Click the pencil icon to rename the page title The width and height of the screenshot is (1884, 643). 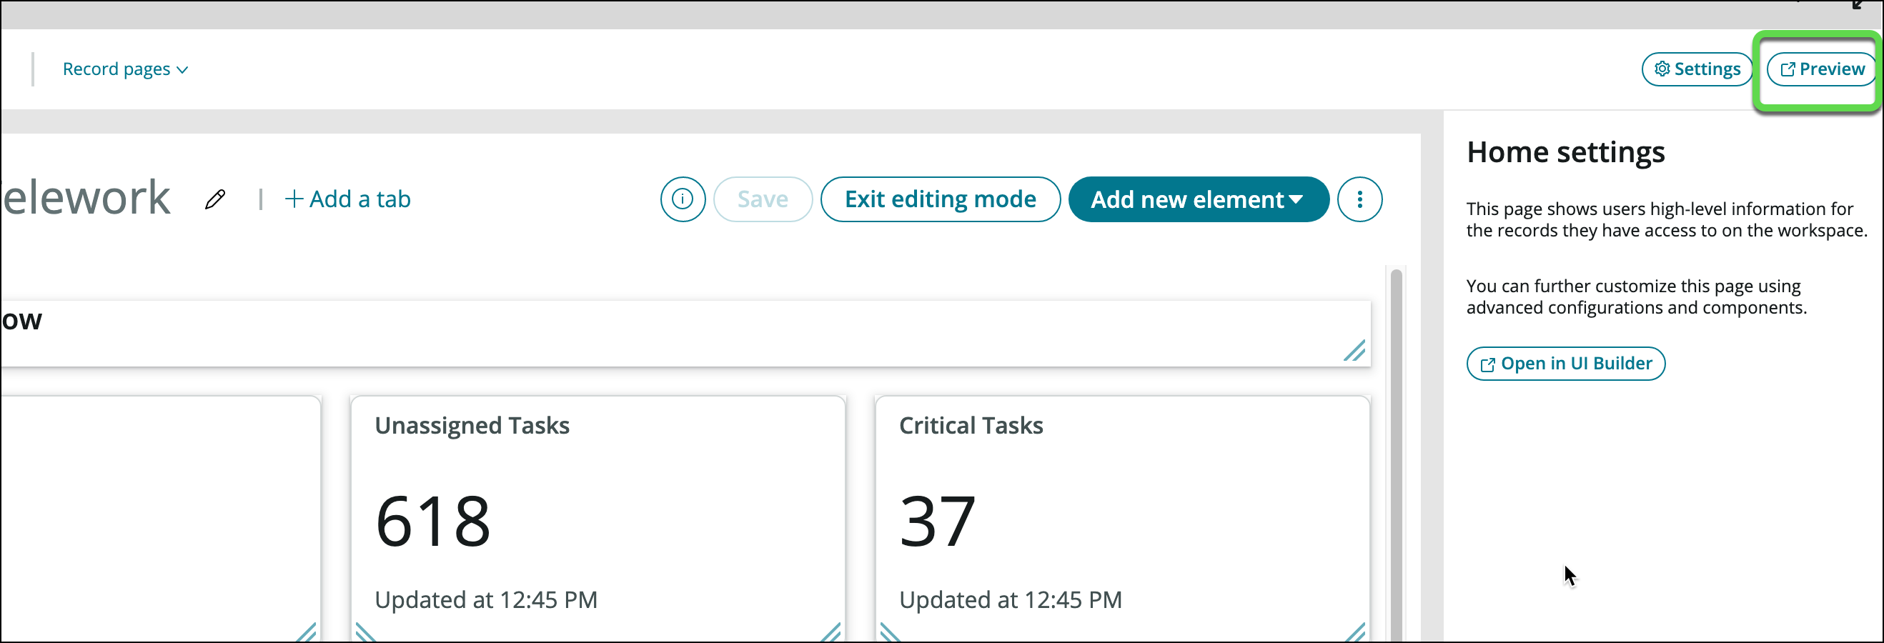(x=215, y=199)
